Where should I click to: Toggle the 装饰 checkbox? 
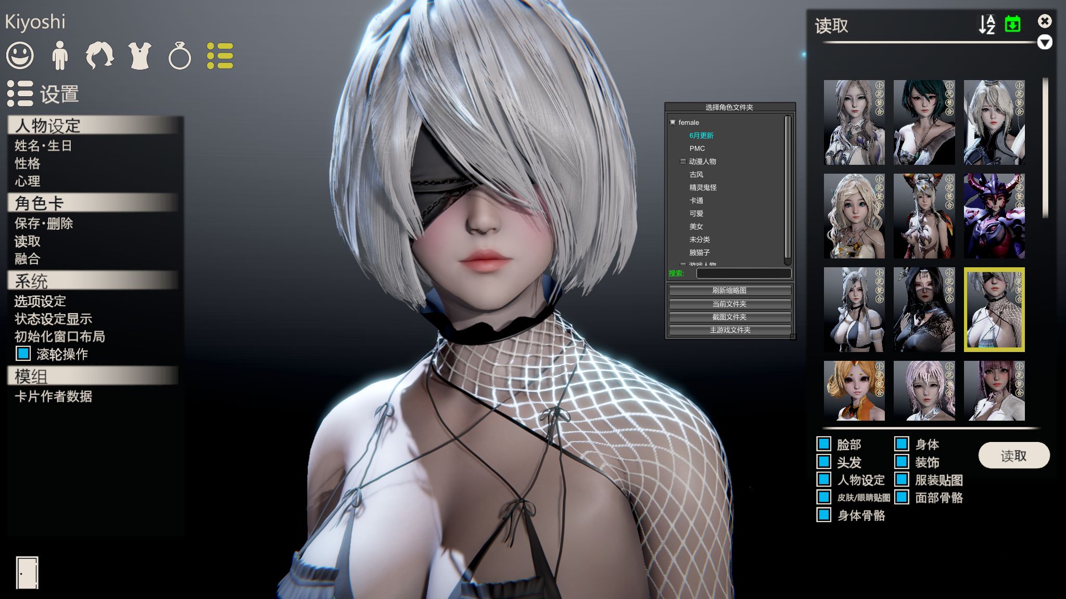click(902, 462)
